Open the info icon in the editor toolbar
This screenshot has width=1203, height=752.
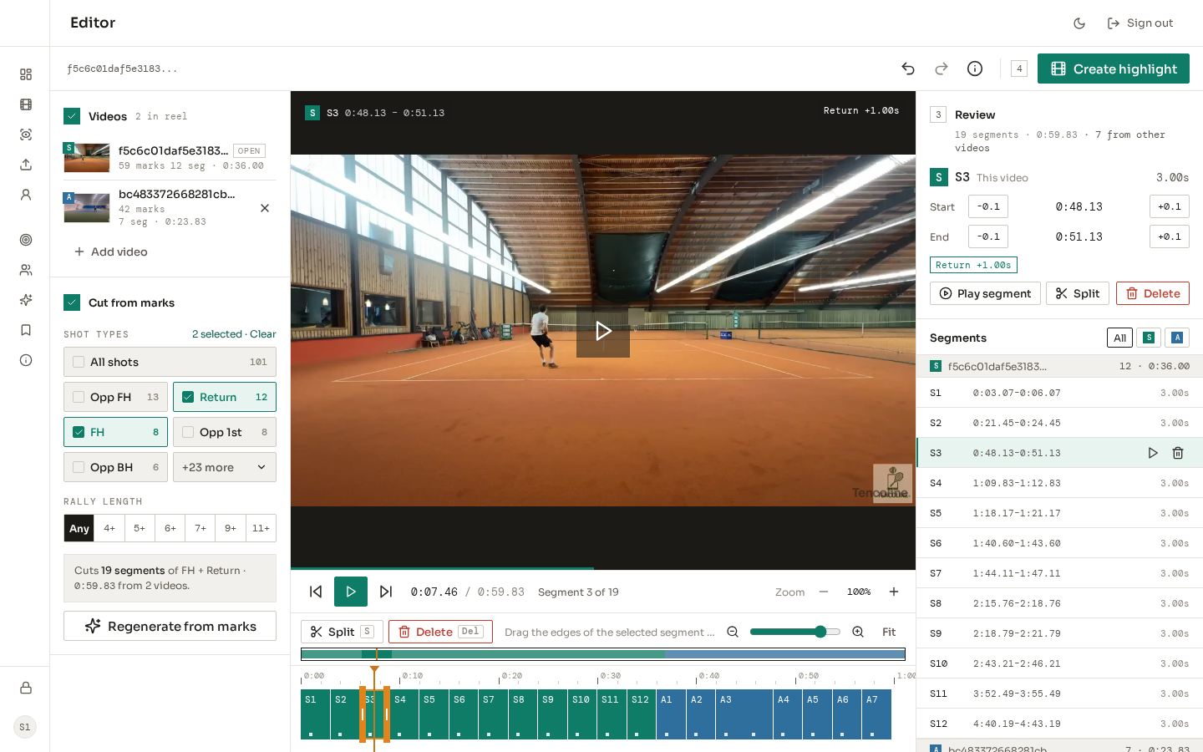(x=975, y=69)
